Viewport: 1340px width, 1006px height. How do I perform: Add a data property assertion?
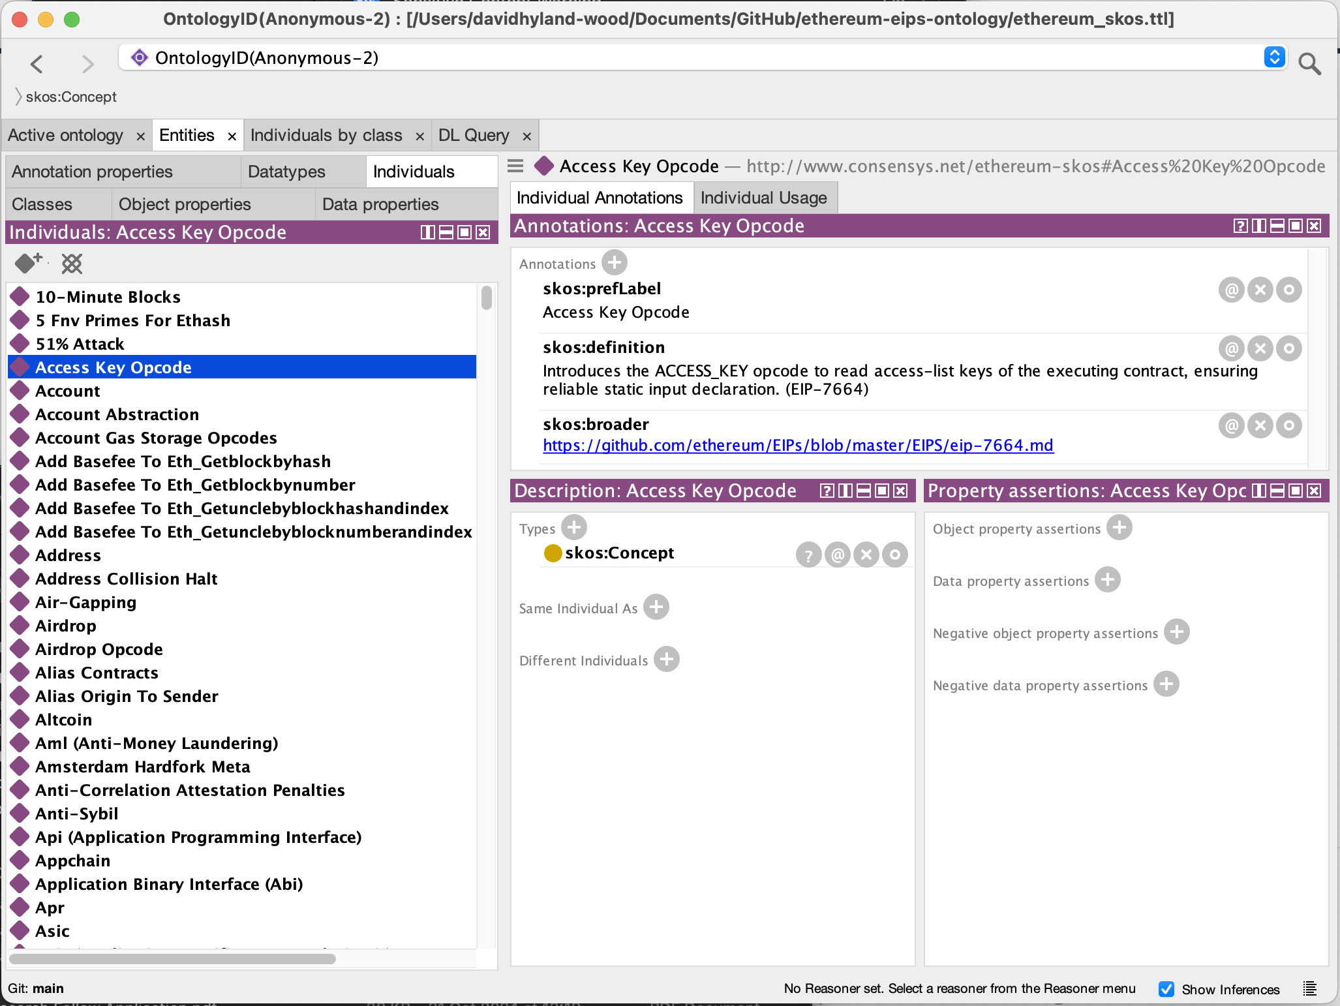1107,580
